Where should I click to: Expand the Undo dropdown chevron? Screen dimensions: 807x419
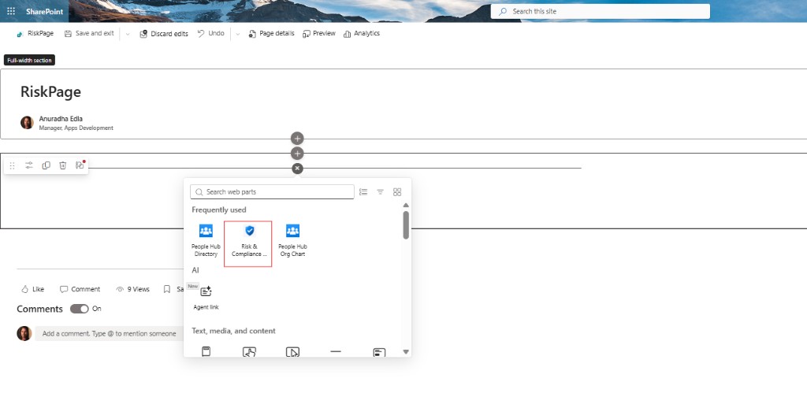(x=238, y=34)
